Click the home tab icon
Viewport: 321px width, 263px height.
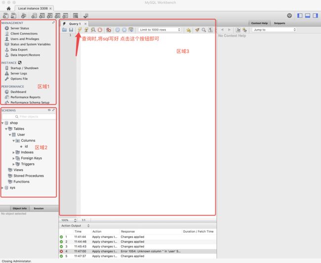coord(8,8)
